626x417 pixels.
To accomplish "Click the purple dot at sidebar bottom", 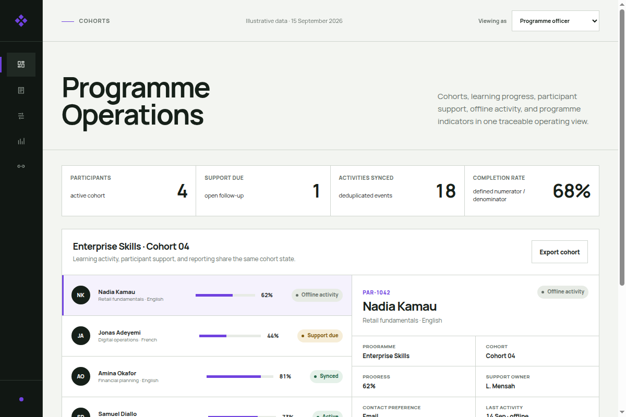I will tap(21, 399).
